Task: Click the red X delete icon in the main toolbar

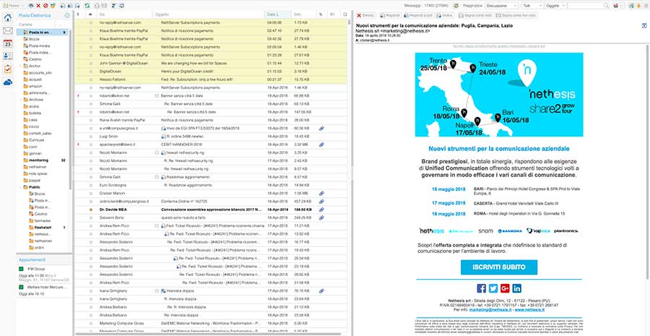Action: tap(38, 6)
